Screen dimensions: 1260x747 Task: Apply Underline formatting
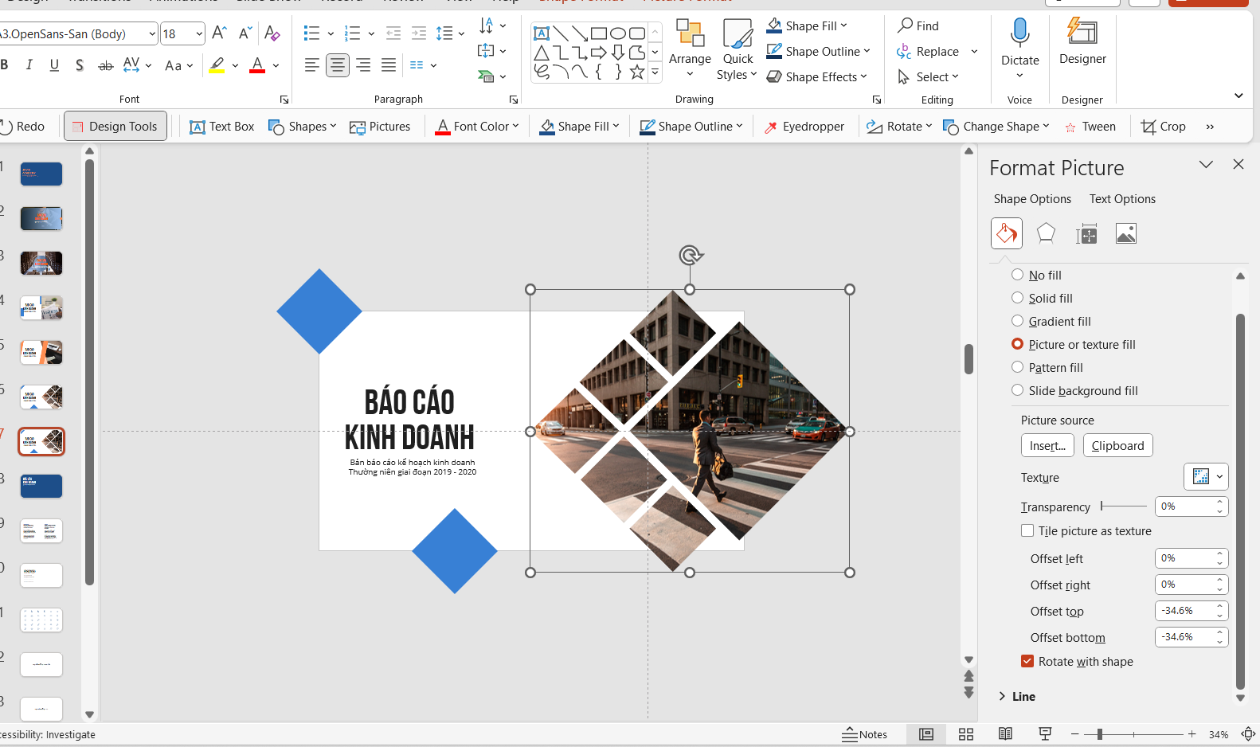54,65
